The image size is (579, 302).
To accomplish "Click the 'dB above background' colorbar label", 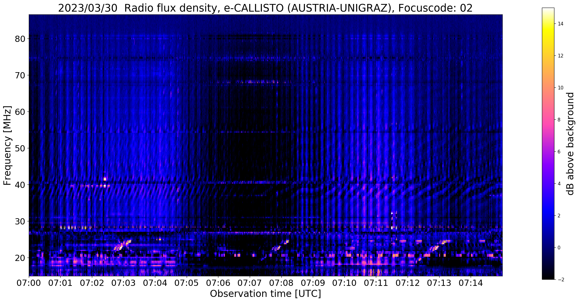I will point(570,143).
